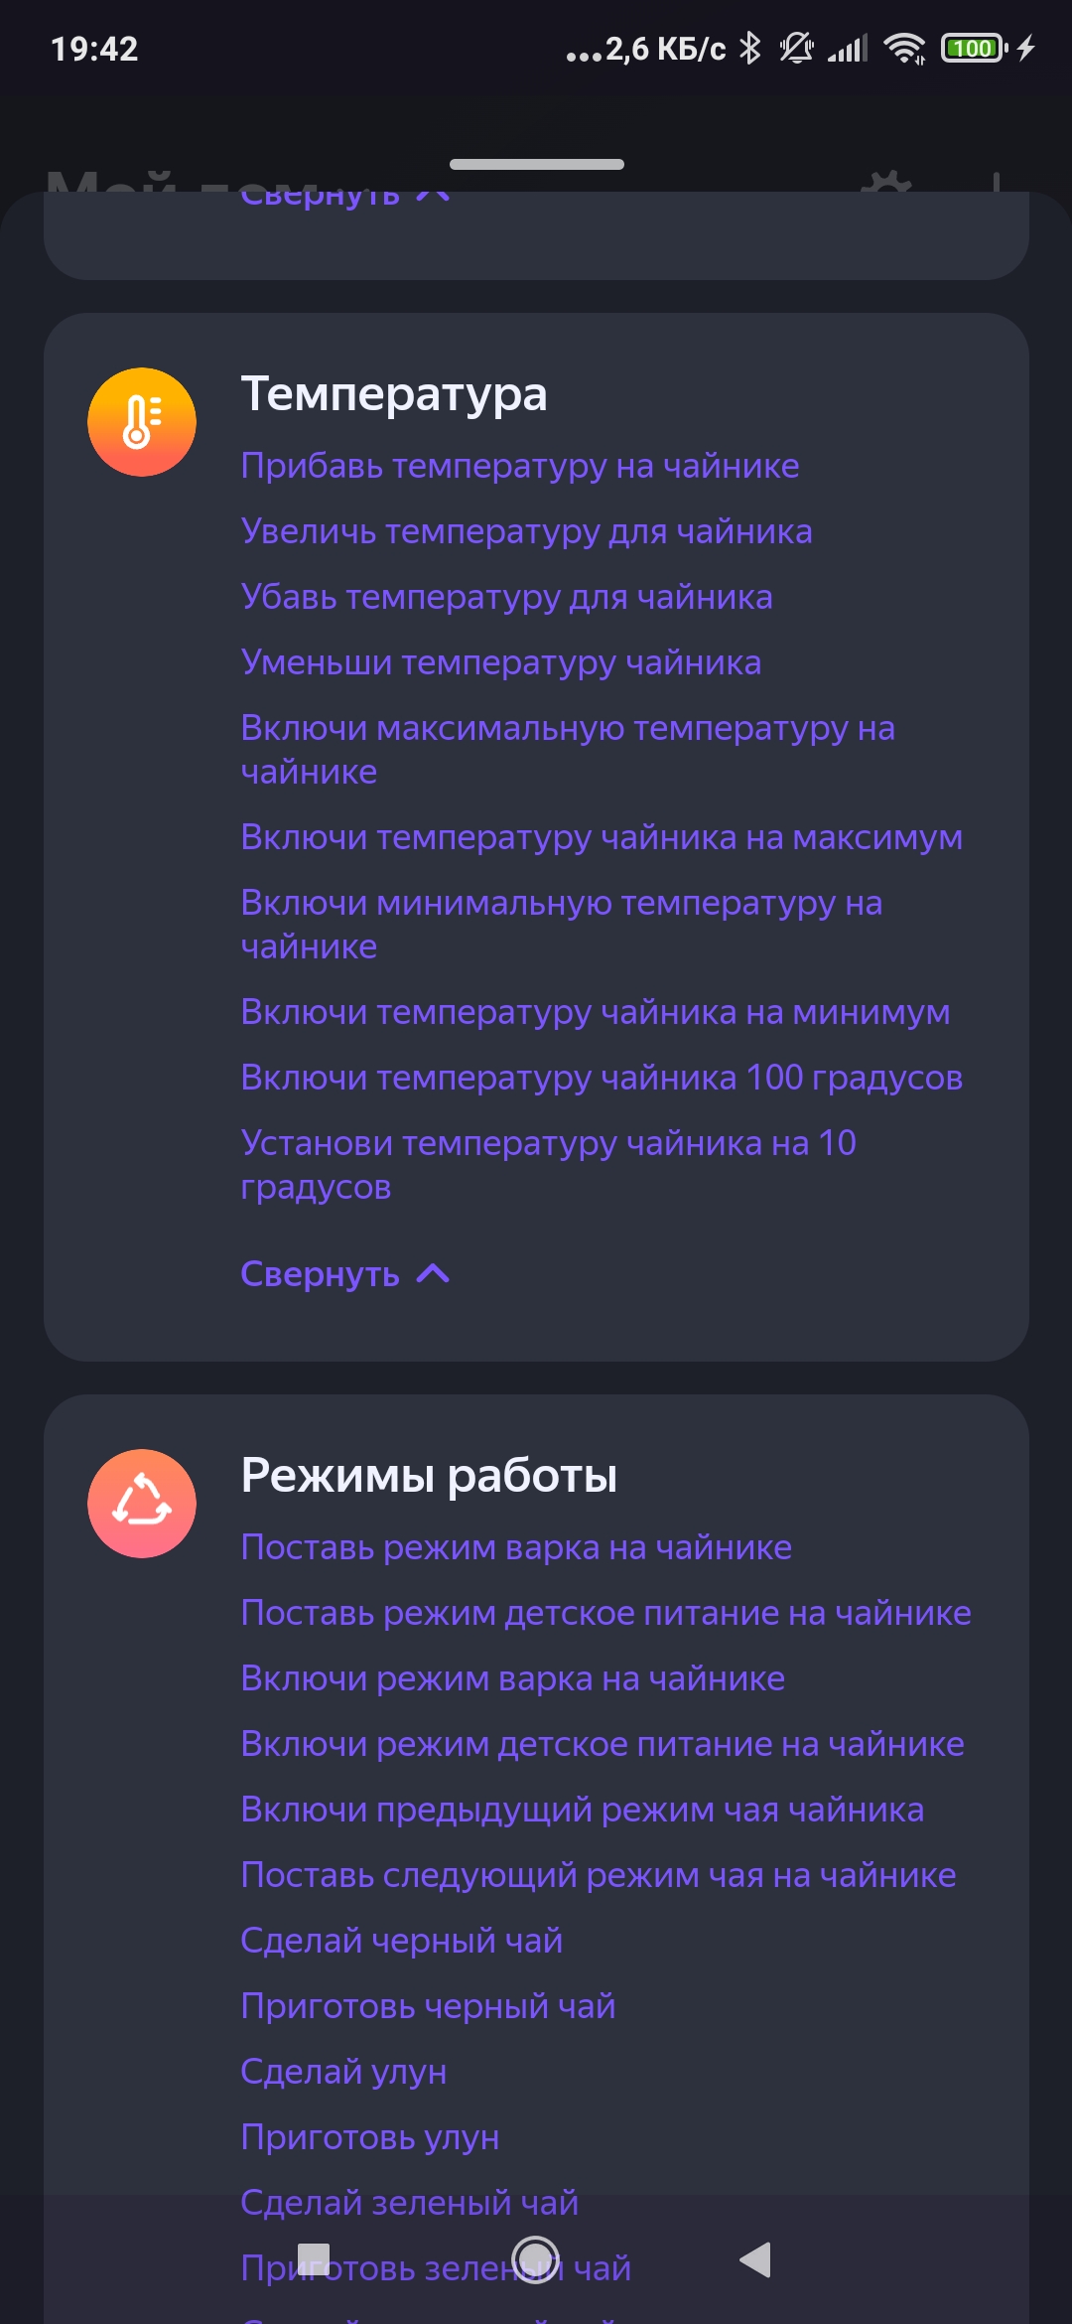
Task: Tap the "Сделай черный чай" command
Action: [x=401, y=1941]
